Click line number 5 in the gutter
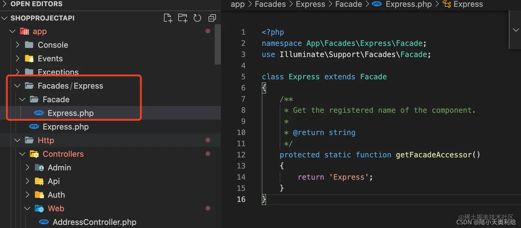521x228 pixels. click(x=244, y=77)
